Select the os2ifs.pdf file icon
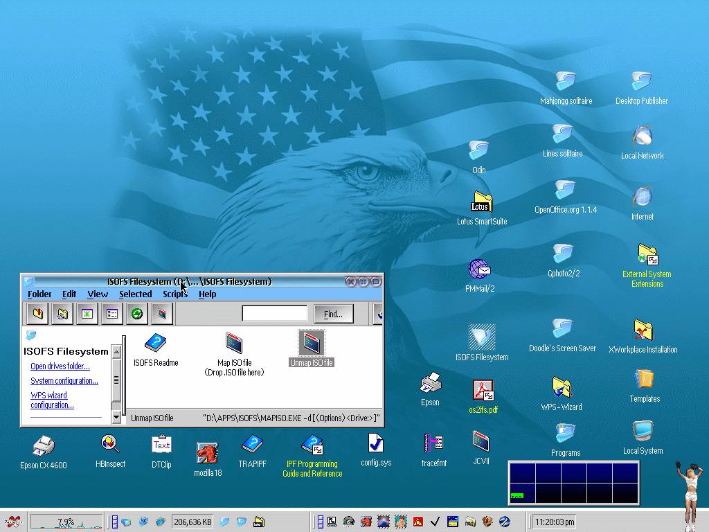 click(483, 391)
